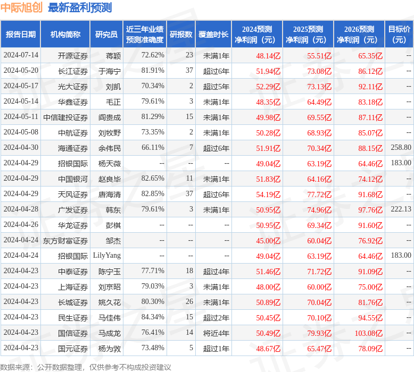Click the 最新盈利预测 heading
The width and height of the screenshot is (414, 372).
coord(80,7)
